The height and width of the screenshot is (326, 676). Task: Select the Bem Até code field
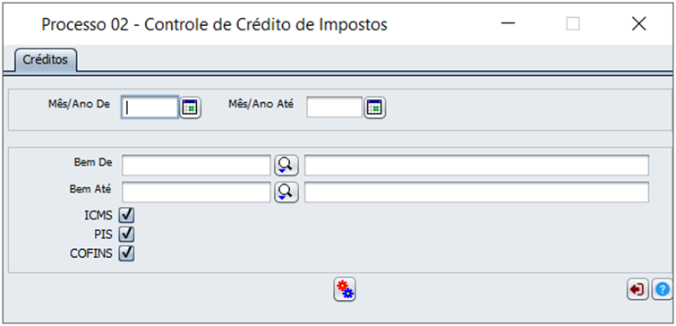pos(196,193)
